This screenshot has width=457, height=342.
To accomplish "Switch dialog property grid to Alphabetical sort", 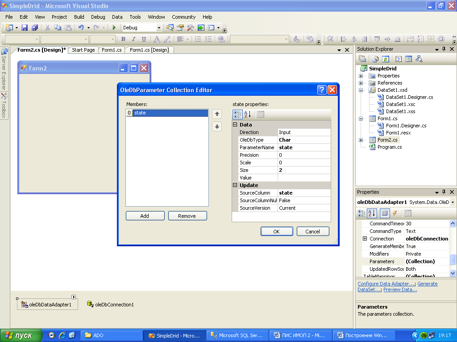I will (247, 114).
